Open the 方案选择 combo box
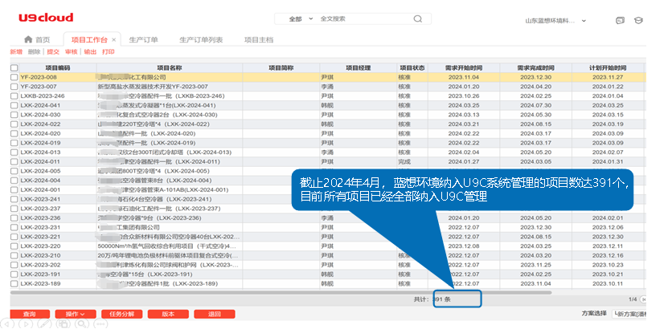The height and width of the screenshot is (329, 668). click(x=629, y=314)
